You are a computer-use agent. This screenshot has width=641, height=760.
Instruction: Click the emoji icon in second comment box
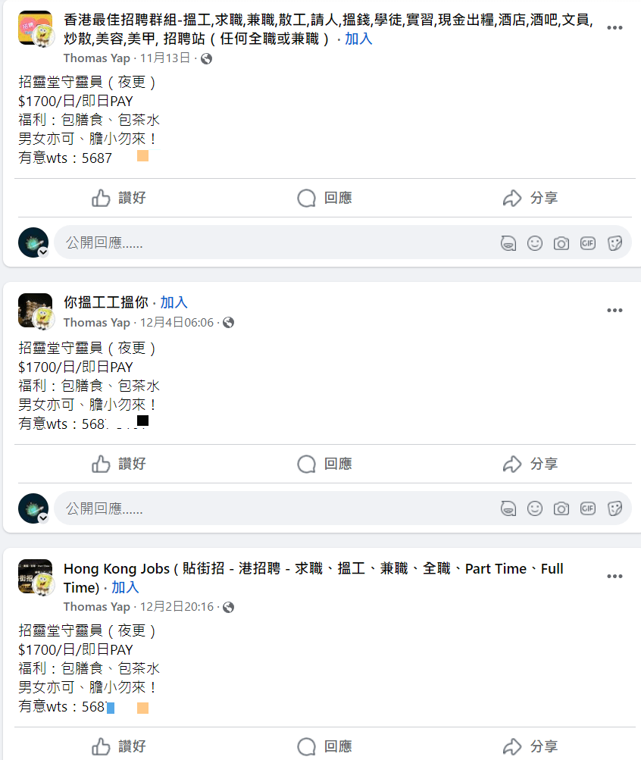tap(535, 508)
